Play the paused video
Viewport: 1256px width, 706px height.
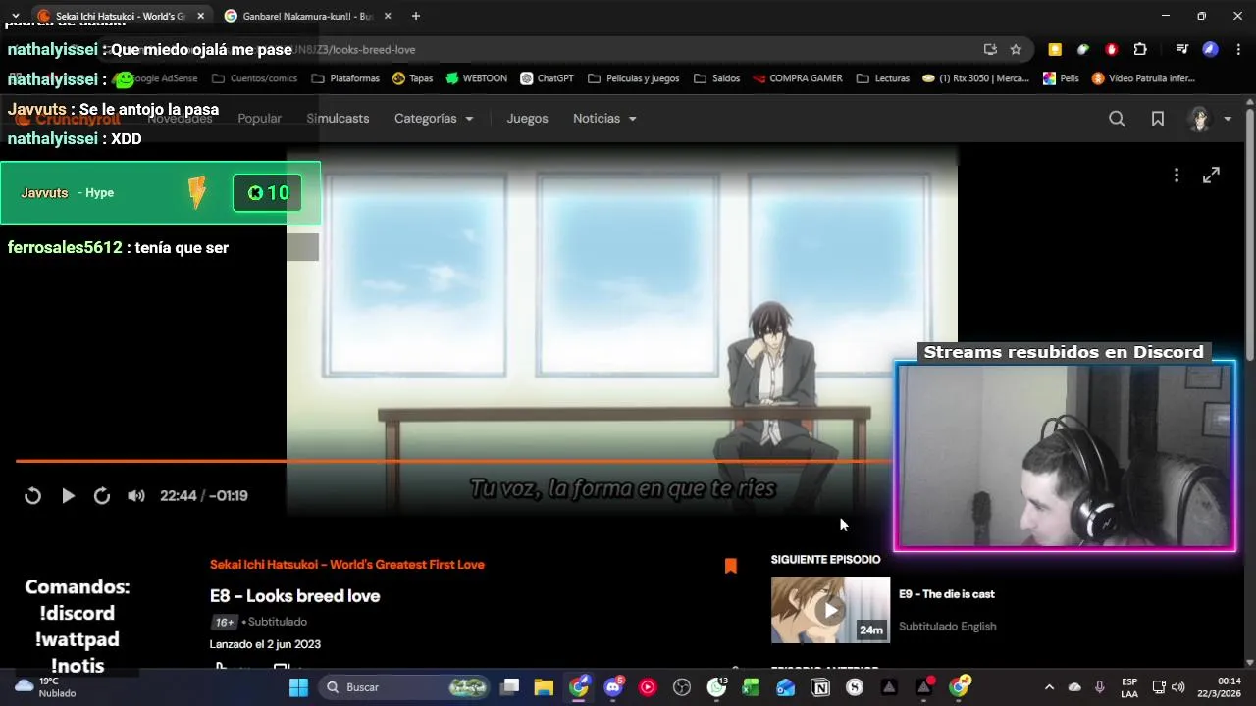[68, 496]
